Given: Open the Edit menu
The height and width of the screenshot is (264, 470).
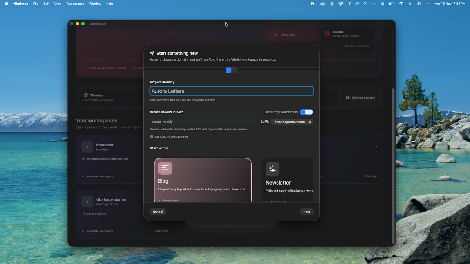Looking at the screenshot, I should 46,4.
